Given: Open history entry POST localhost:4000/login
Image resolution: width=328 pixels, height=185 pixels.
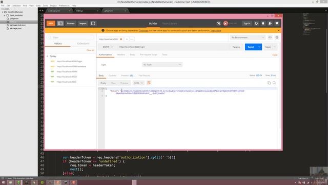Looking at the screenshot, I should pos(69,61).
